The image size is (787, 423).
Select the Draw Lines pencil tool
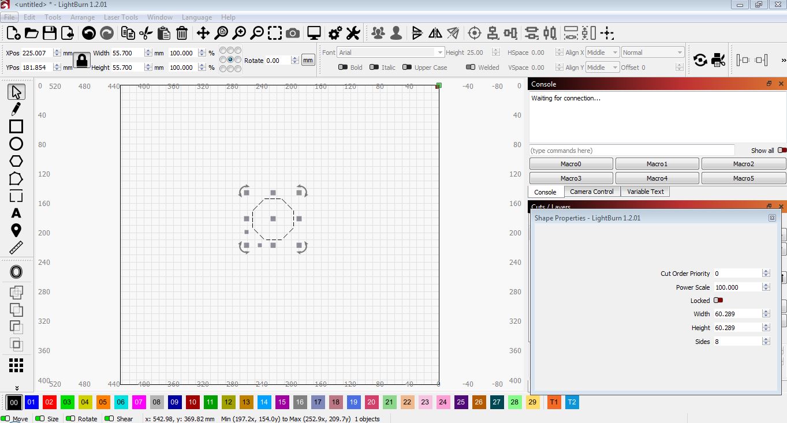pyautogui.click(x=16, y=108)
